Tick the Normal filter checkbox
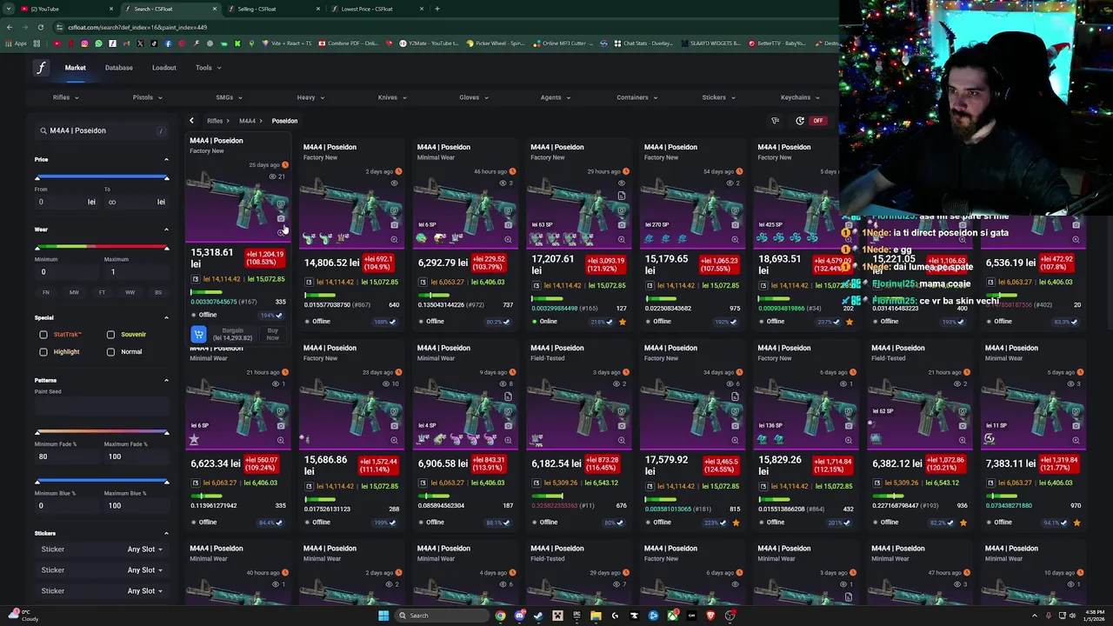 point(110,352)
